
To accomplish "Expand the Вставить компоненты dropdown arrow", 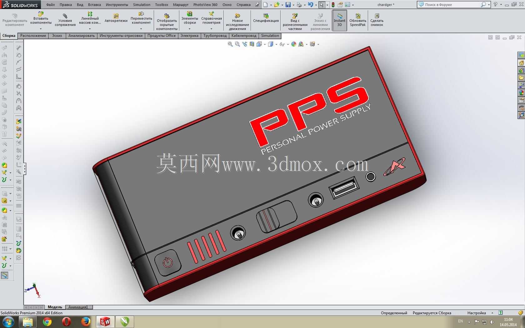I will click(x=41, y=29).
